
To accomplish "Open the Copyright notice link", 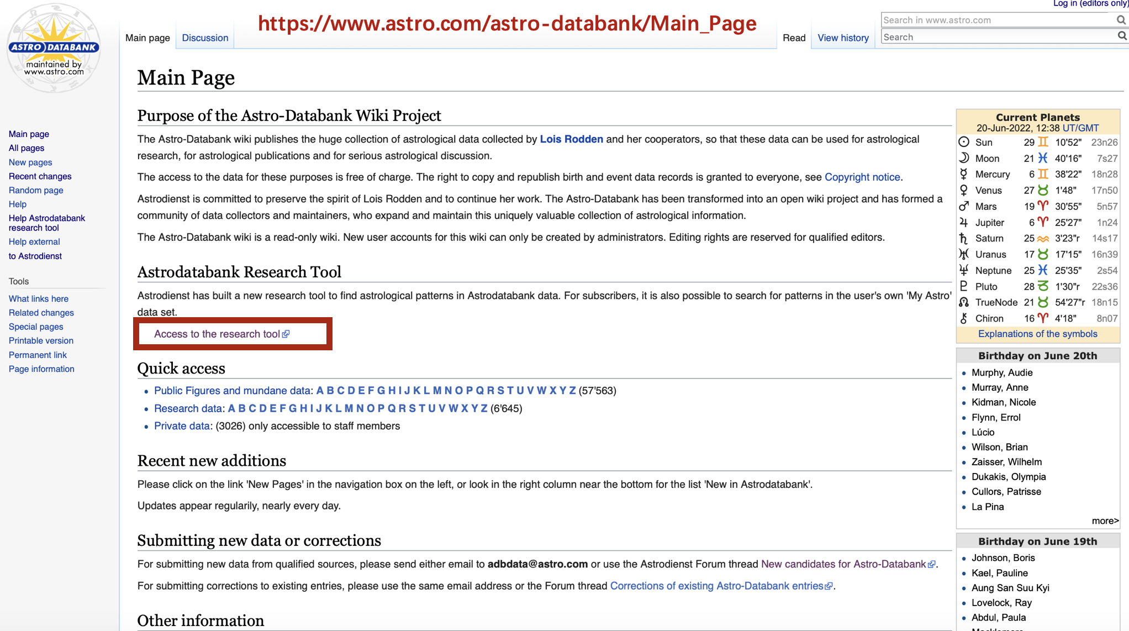I will [x=862, y=177].
